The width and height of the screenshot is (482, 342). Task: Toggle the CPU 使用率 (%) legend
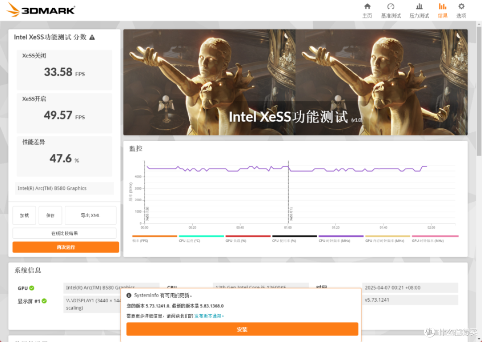[295, 239]
